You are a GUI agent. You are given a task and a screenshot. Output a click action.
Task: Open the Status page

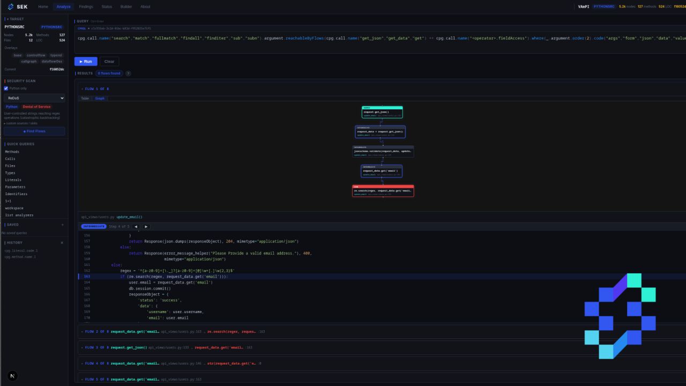pyautogui.click(x=107, y=6)
